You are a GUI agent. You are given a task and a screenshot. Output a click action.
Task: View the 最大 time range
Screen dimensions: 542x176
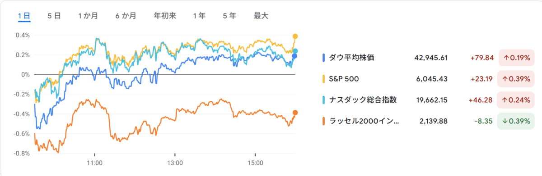261,16
